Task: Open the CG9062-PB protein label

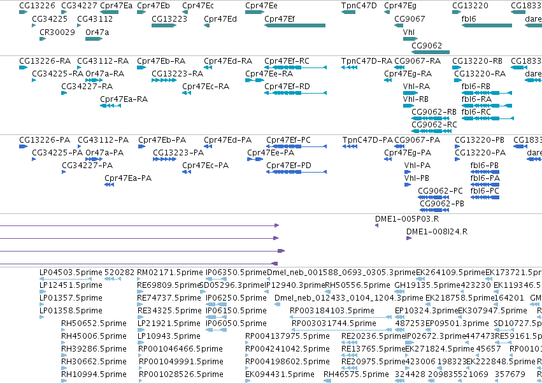Action: pos(442,204)
